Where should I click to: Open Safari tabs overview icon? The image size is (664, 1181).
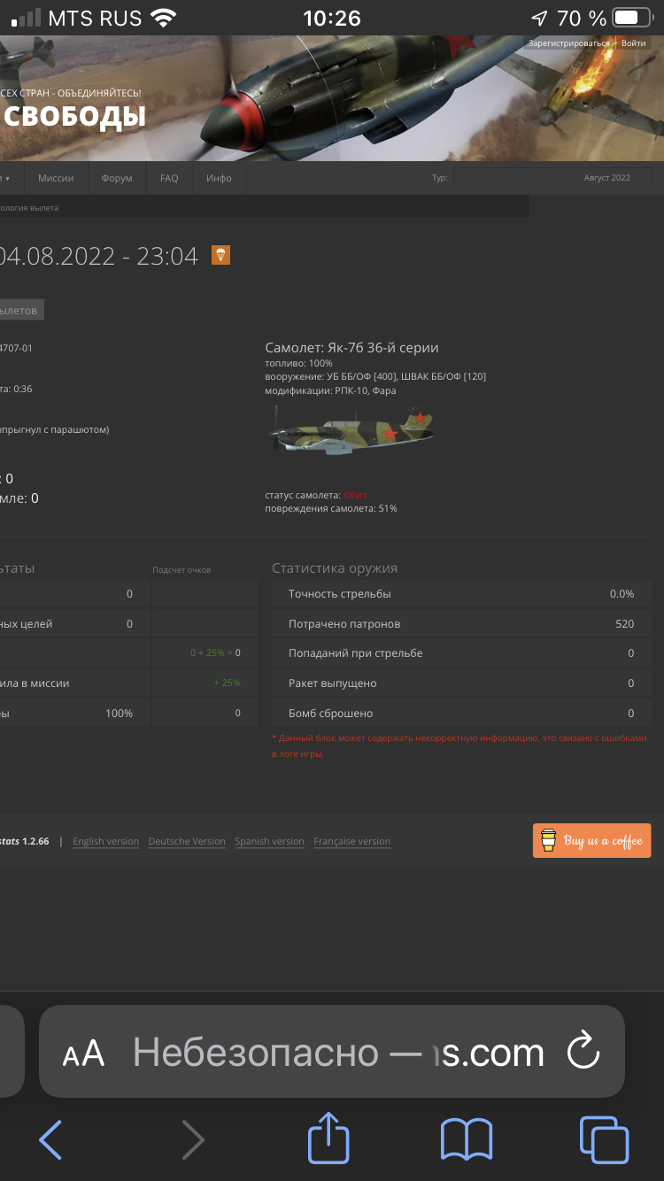[x=604, y=1139]
